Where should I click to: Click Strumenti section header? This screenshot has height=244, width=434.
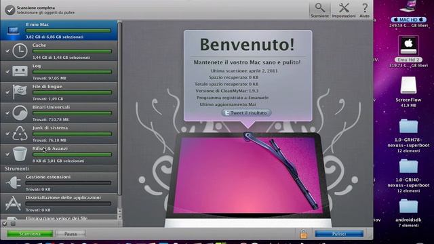17,169
